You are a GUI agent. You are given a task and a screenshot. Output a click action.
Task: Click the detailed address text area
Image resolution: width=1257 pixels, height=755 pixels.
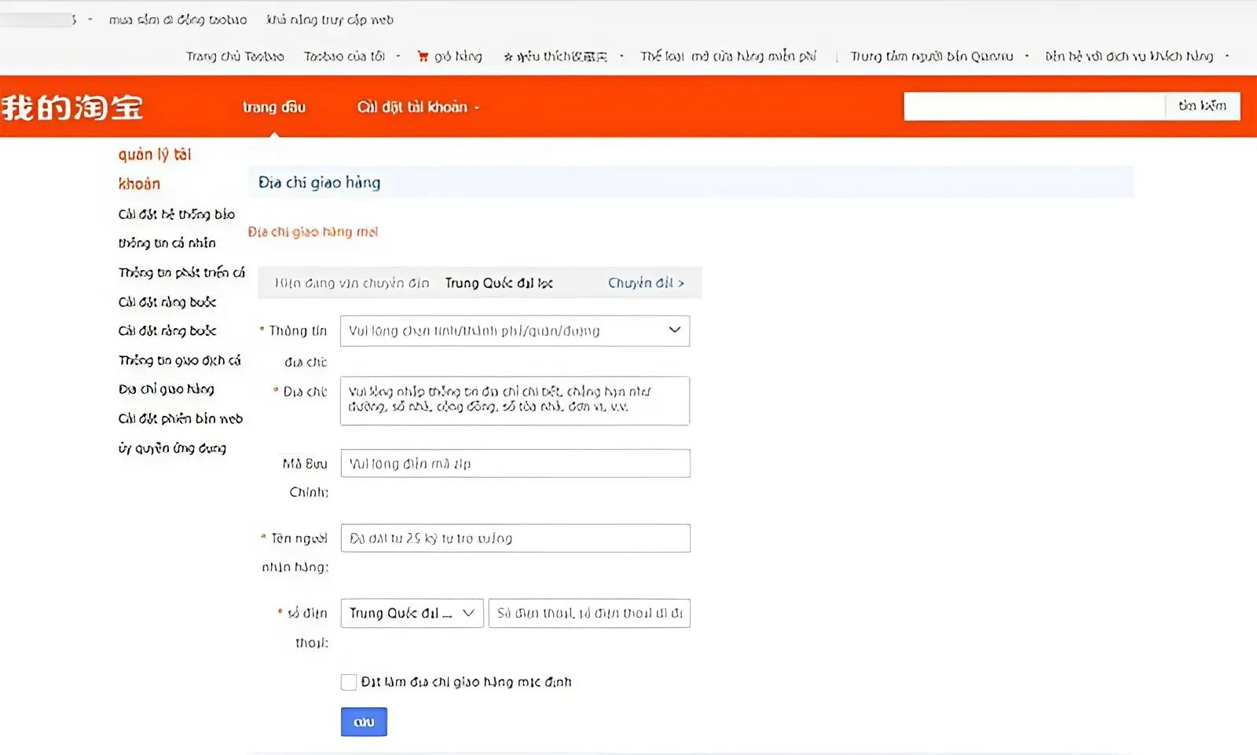[515, 401]
